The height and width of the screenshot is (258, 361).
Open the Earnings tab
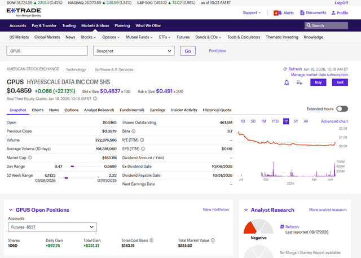pyautogui.click(x=158, y=110)
